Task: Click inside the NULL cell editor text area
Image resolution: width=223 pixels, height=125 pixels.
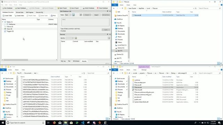Action: (85, 22)
